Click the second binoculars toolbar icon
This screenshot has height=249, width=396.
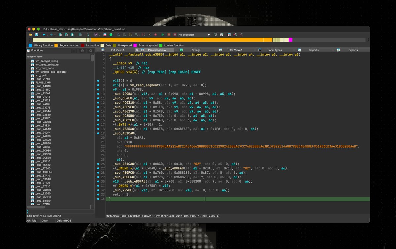click(x=66, y=35)
